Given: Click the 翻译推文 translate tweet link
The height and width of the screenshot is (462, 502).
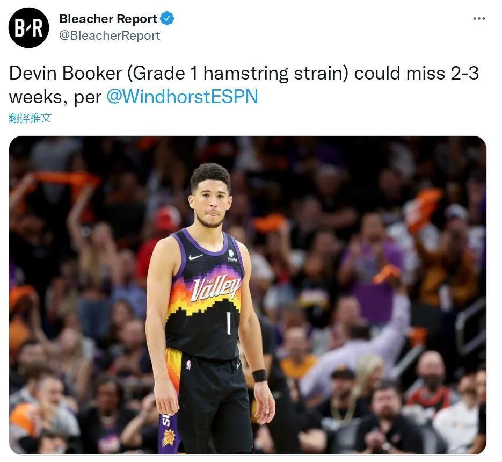Looking at the screenshot, I should click(x=30, y=118).
